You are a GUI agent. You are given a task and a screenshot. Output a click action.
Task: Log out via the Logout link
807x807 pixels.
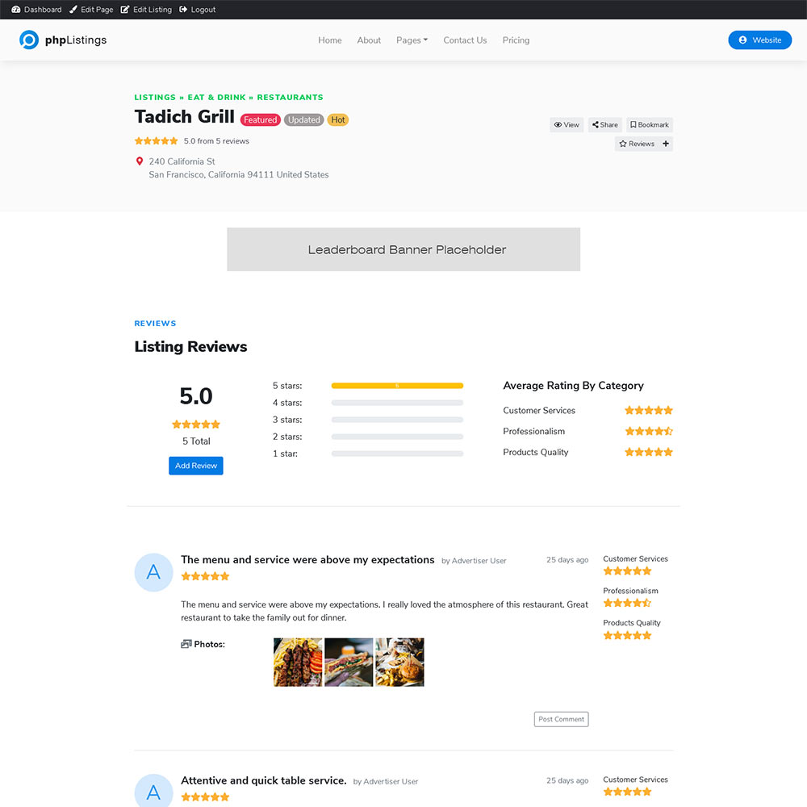point(197,9)
